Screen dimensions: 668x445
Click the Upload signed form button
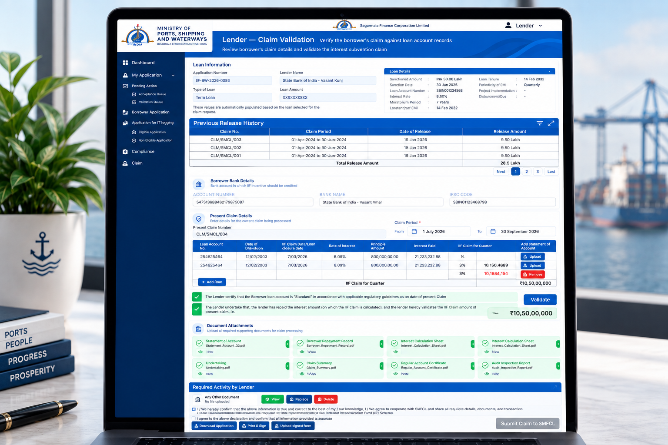[x=293, y=426]
